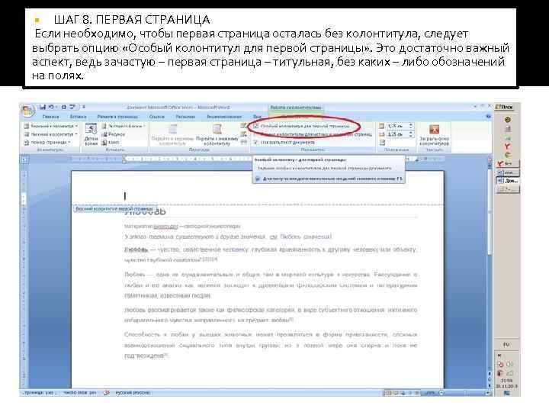The image size is (549, 412).
Task: Undo the last action in Quick Access Toolbar
Action: click(51, 107)
